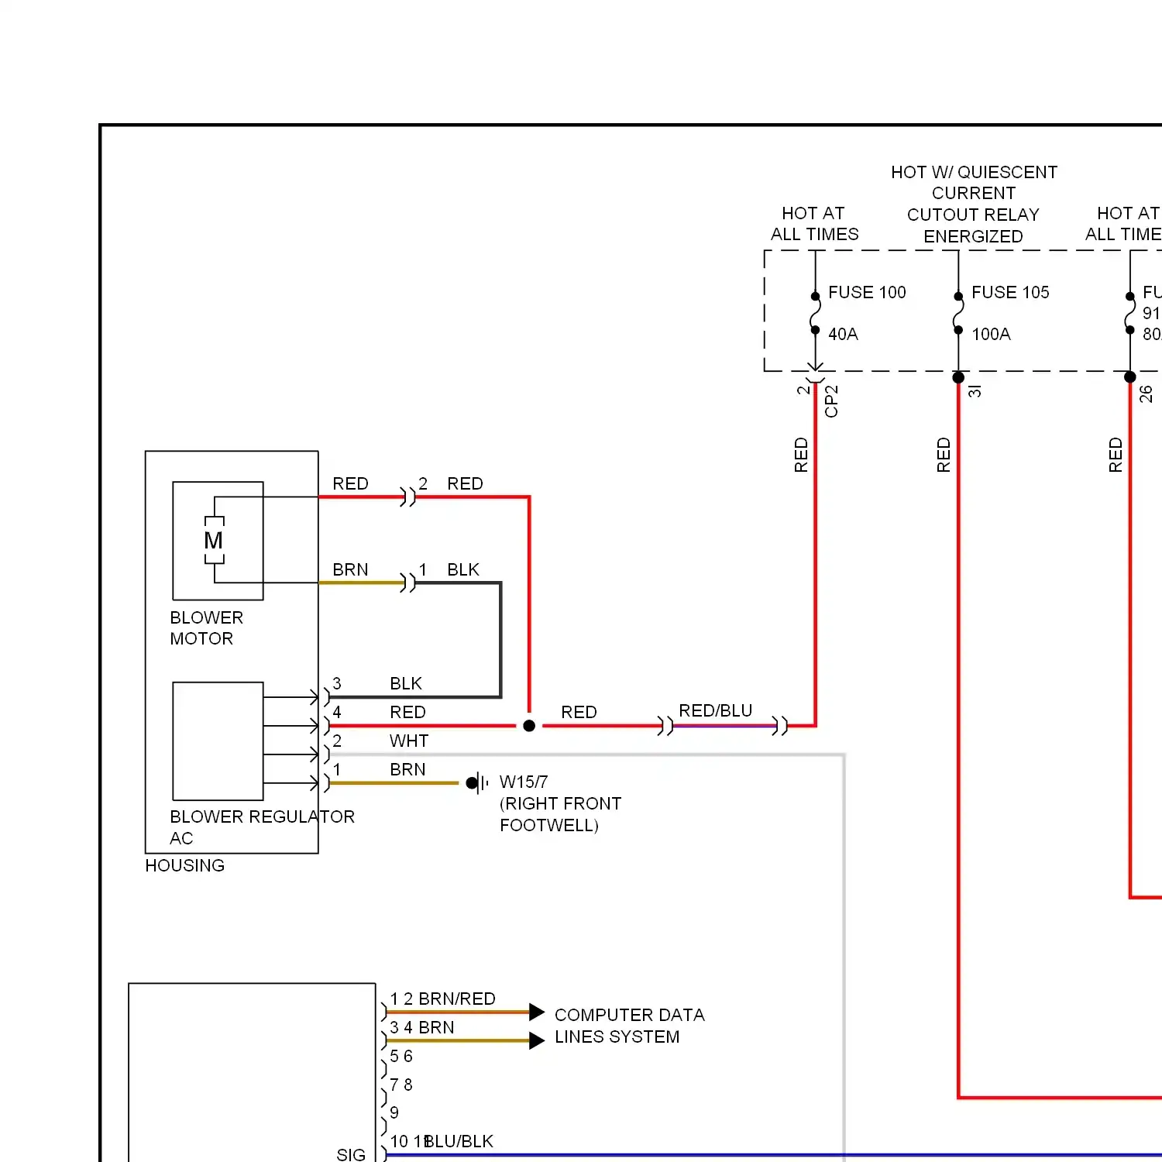
Task: Click the junction dot at terminal 31
Action: [x=958, y=377]
